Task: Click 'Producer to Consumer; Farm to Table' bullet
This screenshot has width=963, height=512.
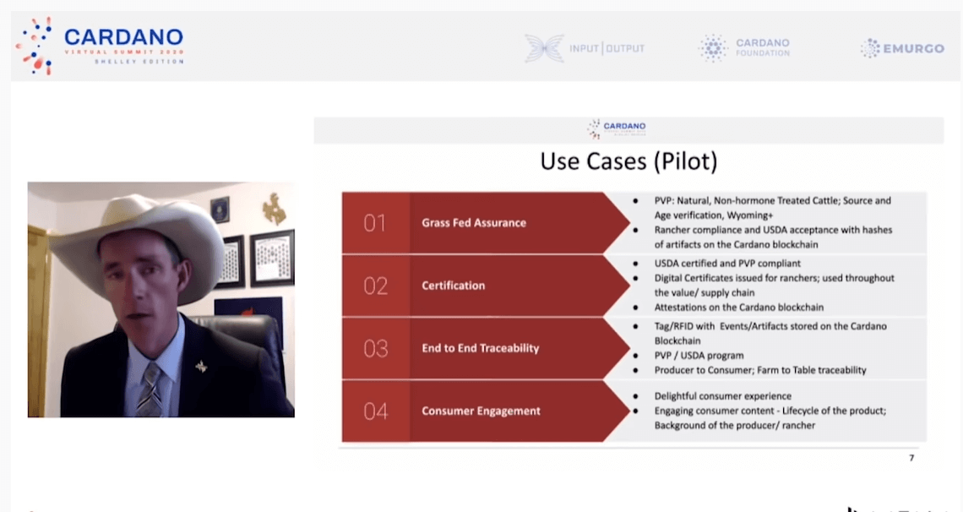Action: (760, 370)
